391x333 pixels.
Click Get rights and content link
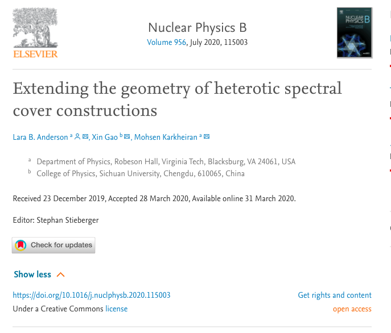click(335, 295)
